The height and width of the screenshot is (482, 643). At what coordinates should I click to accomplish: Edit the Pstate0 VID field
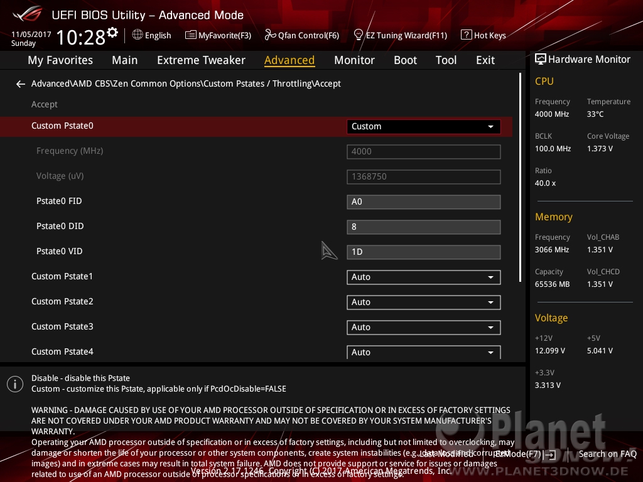click(423, 252)
